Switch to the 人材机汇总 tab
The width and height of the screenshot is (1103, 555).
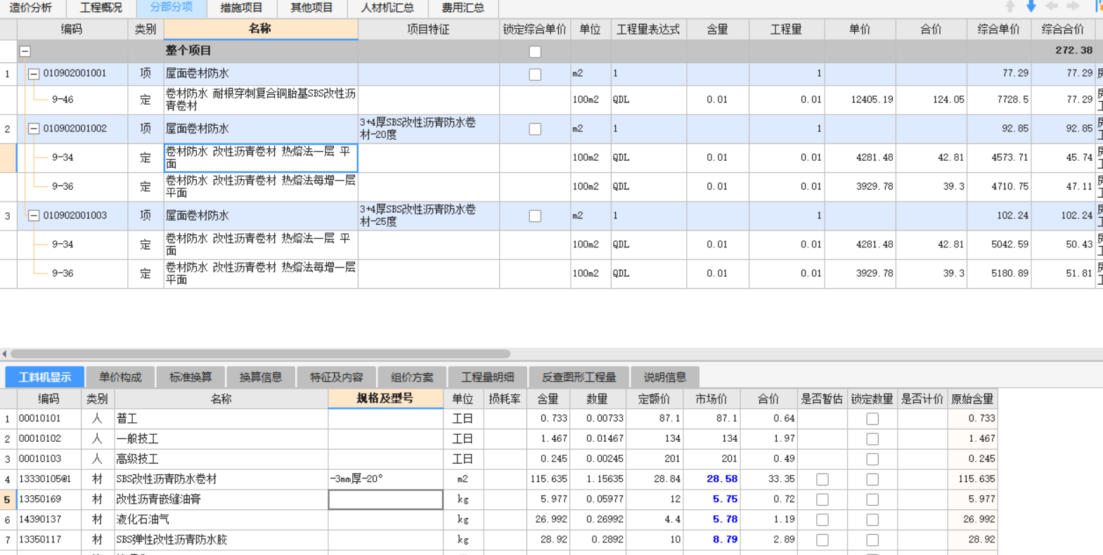pos(387,8)
